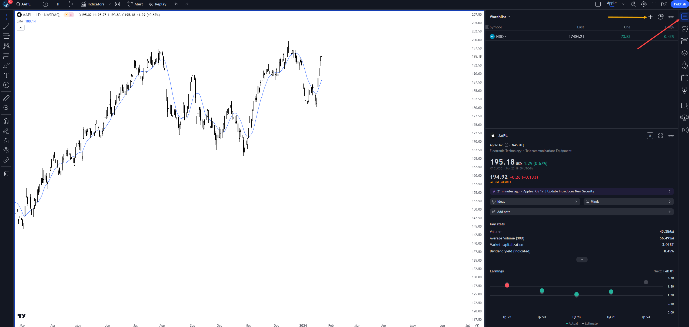Click the grid icon in AAPL details

tap(660, 135)
